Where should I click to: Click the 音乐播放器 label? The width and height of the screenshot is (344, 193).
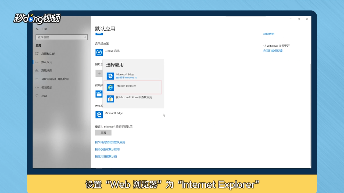(x=102, y=44)
